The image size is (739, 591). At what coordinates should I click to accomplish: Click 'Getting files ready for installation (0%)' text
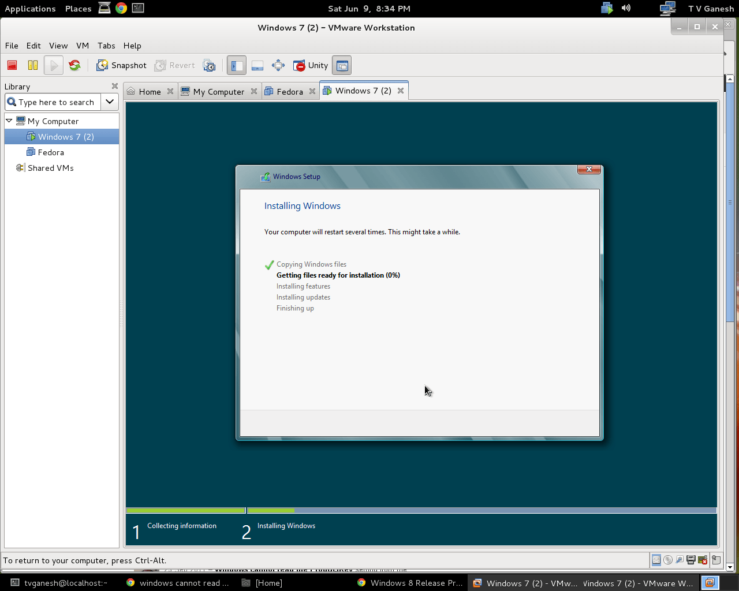click(x=338, y=275)
